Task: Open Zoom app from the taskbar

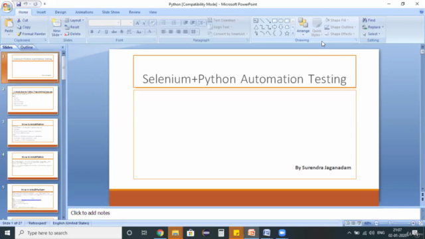Action: pyautogui.click(x=282, y=233)
